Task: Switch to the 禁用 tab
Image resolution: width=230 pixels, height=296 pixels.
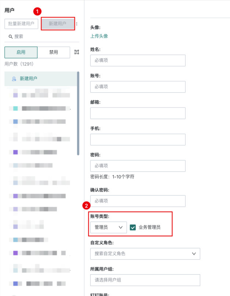Action: tap(54, 52)
